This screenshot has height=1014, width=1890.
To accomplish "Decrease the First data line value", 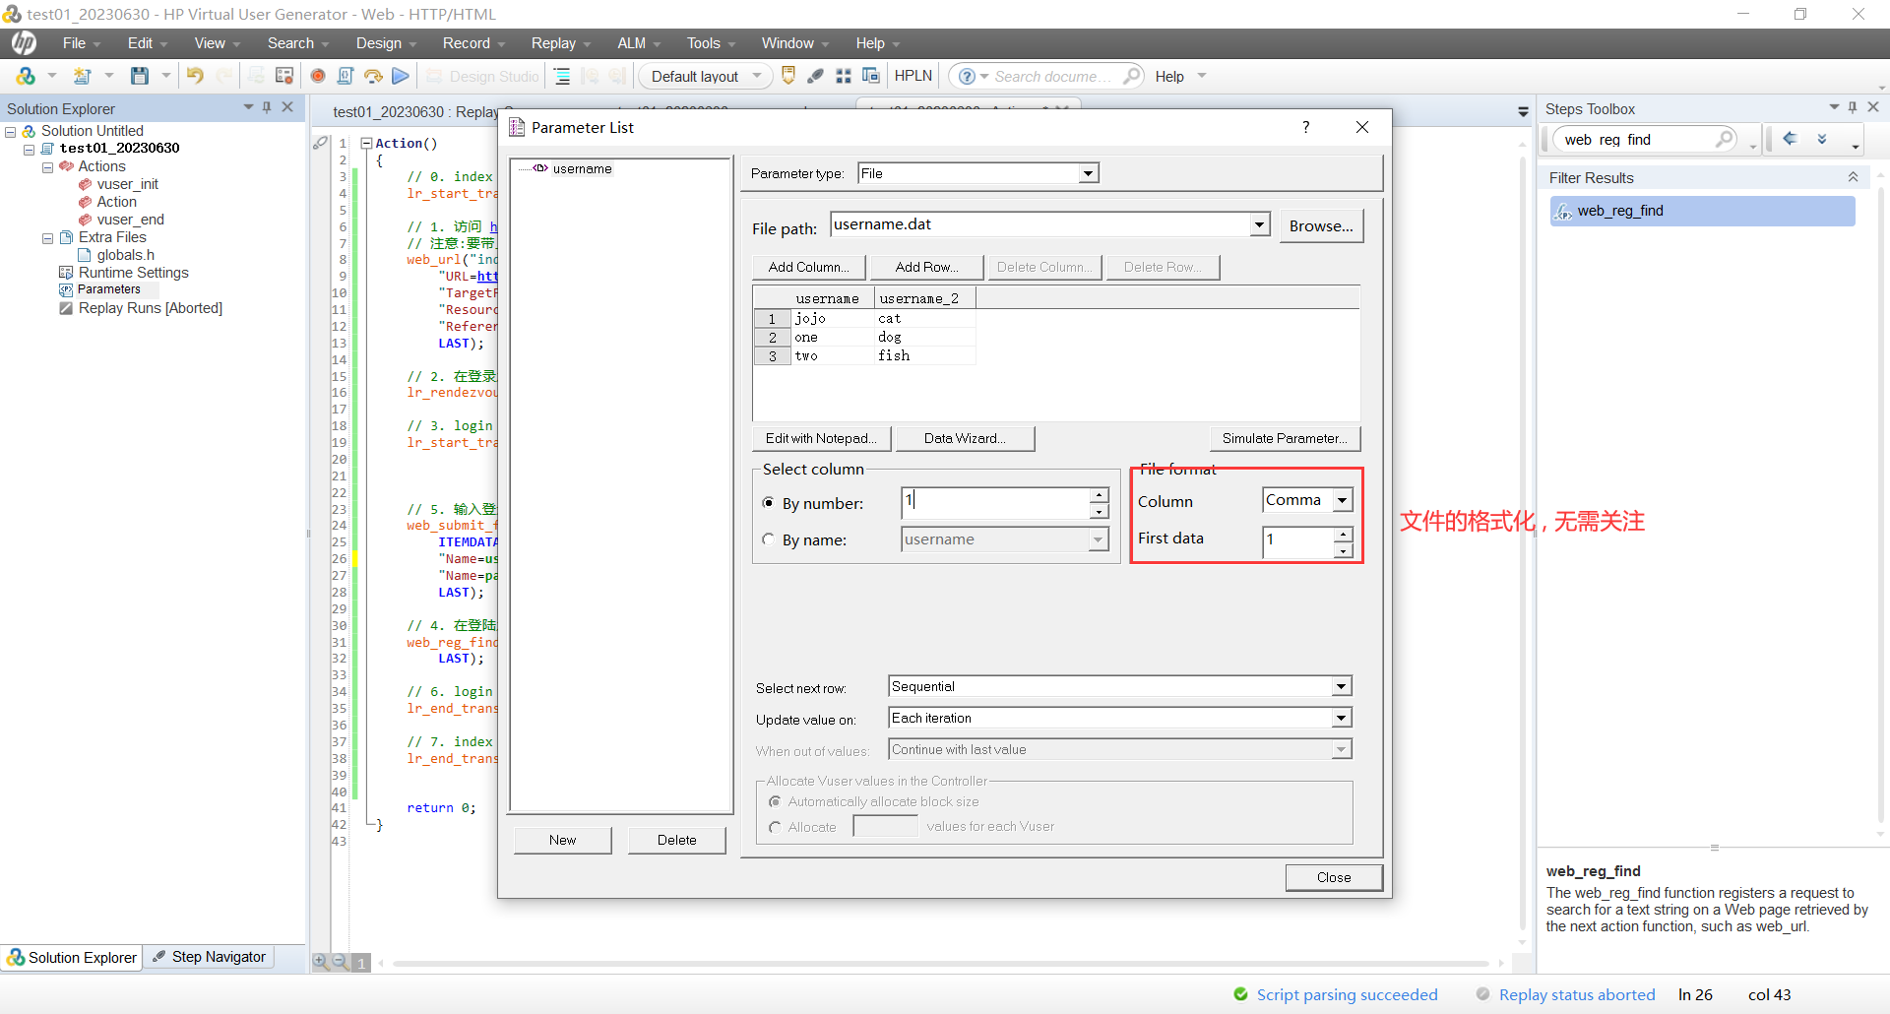I will 1344,549.
